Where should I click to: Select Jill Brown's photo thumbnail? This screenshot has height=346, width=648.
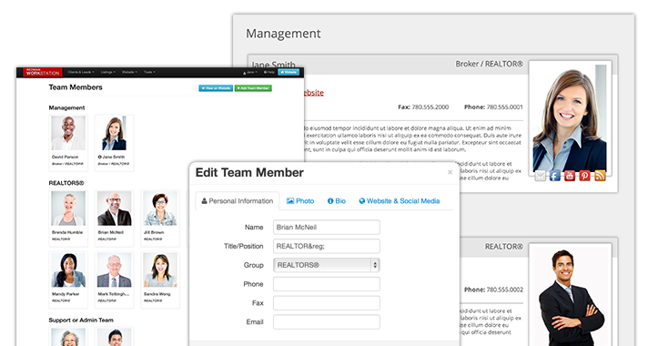tap(160, 209)
